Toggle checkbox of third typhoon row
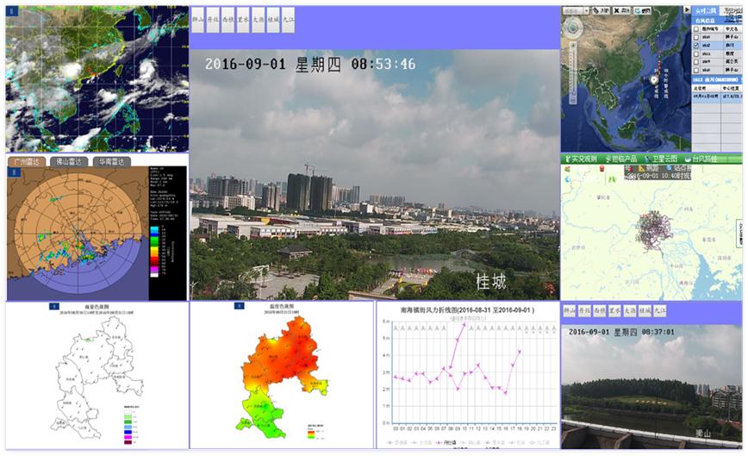 (696, 54)
